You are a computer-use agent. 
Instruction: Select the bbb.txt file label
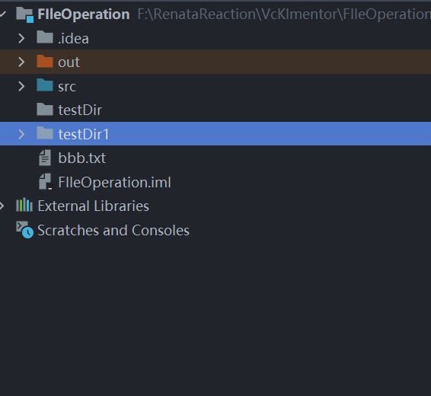(x=82, y=158)
